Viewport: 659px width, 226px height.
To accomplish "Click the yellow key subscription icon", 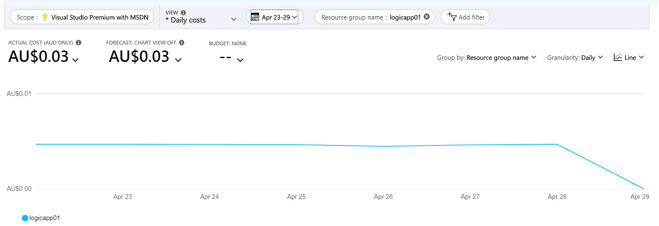I will tap(45, 17).
